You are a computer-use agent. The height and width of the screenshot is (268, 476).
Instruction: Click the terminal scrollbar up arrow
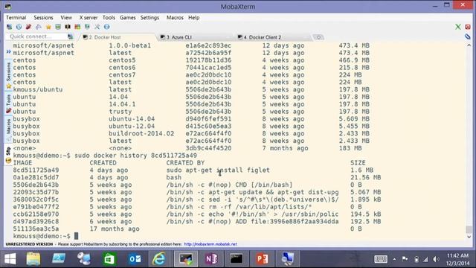tap(469, 45)
